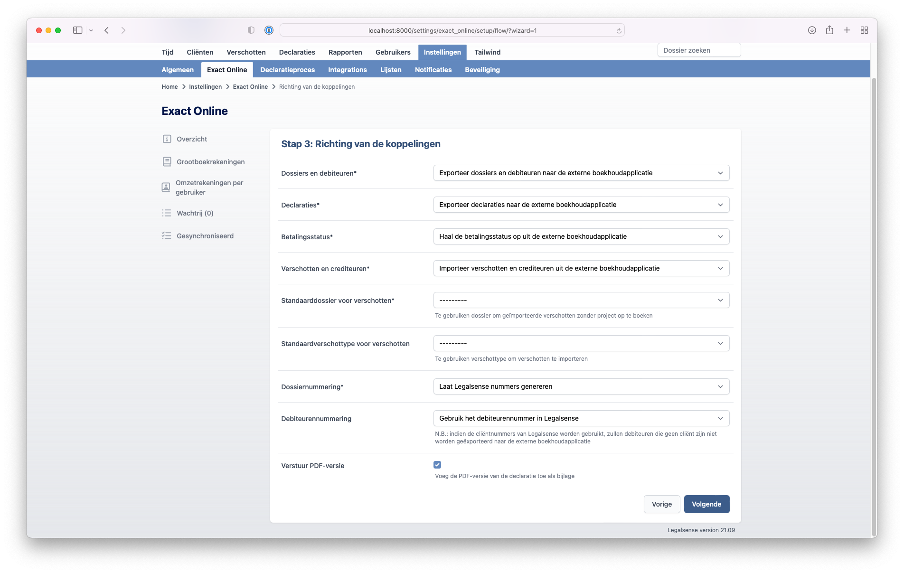Screen dimensions: 904x573
Task: Open Standaarddossier voor verschotten dropdown
Action: 581,300
